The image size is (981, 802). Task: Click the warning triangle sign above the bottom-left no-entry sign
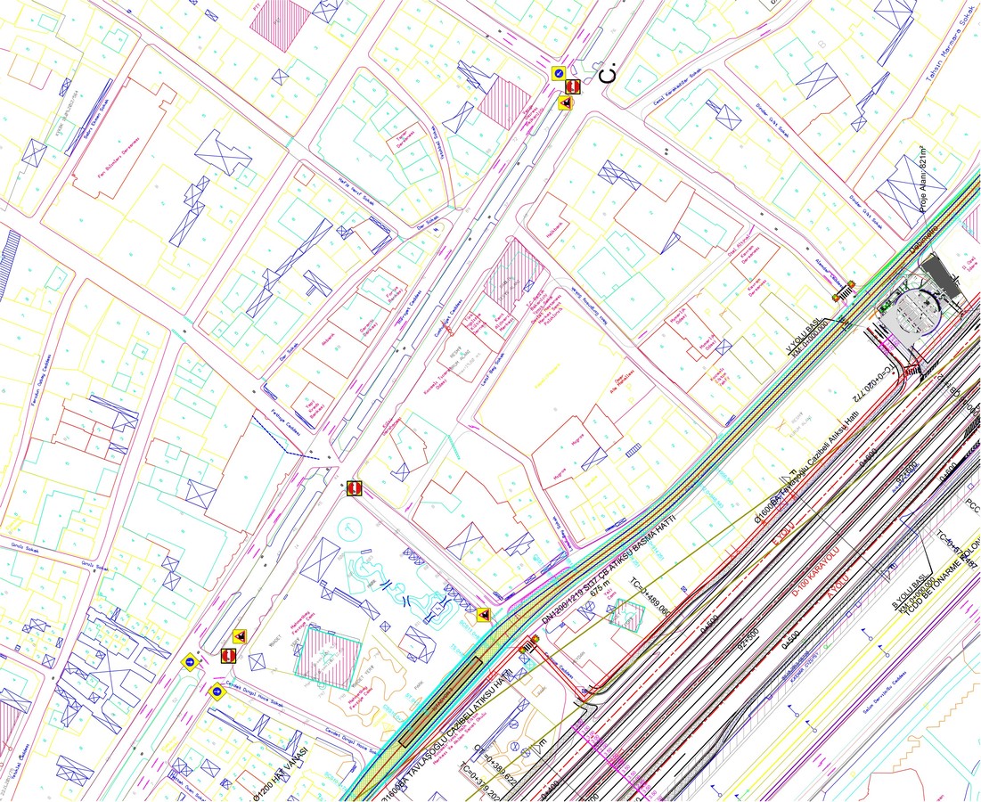pyautogui.click(x=240, y=637)
